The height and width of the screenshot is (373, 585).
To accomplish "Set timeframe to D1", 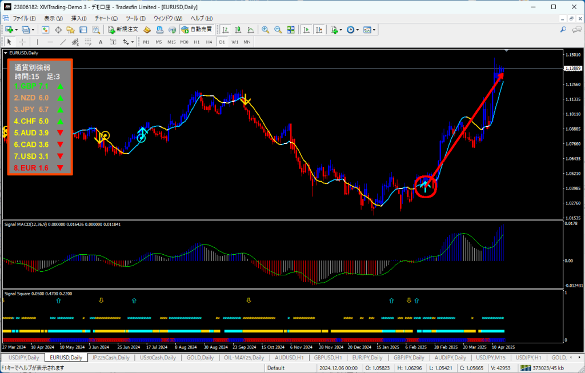I will point(222,42).
